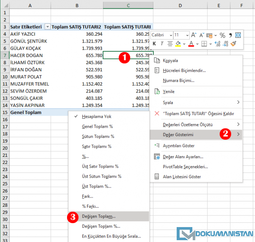The image size is (255, 242).
Task: Select Ayrıntıları Göster
Action: tap(178, 146)
